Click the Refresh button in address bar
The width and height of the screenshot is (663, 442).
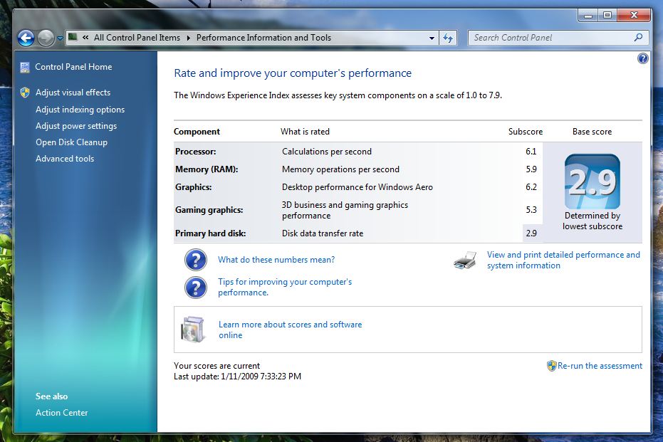448,38
